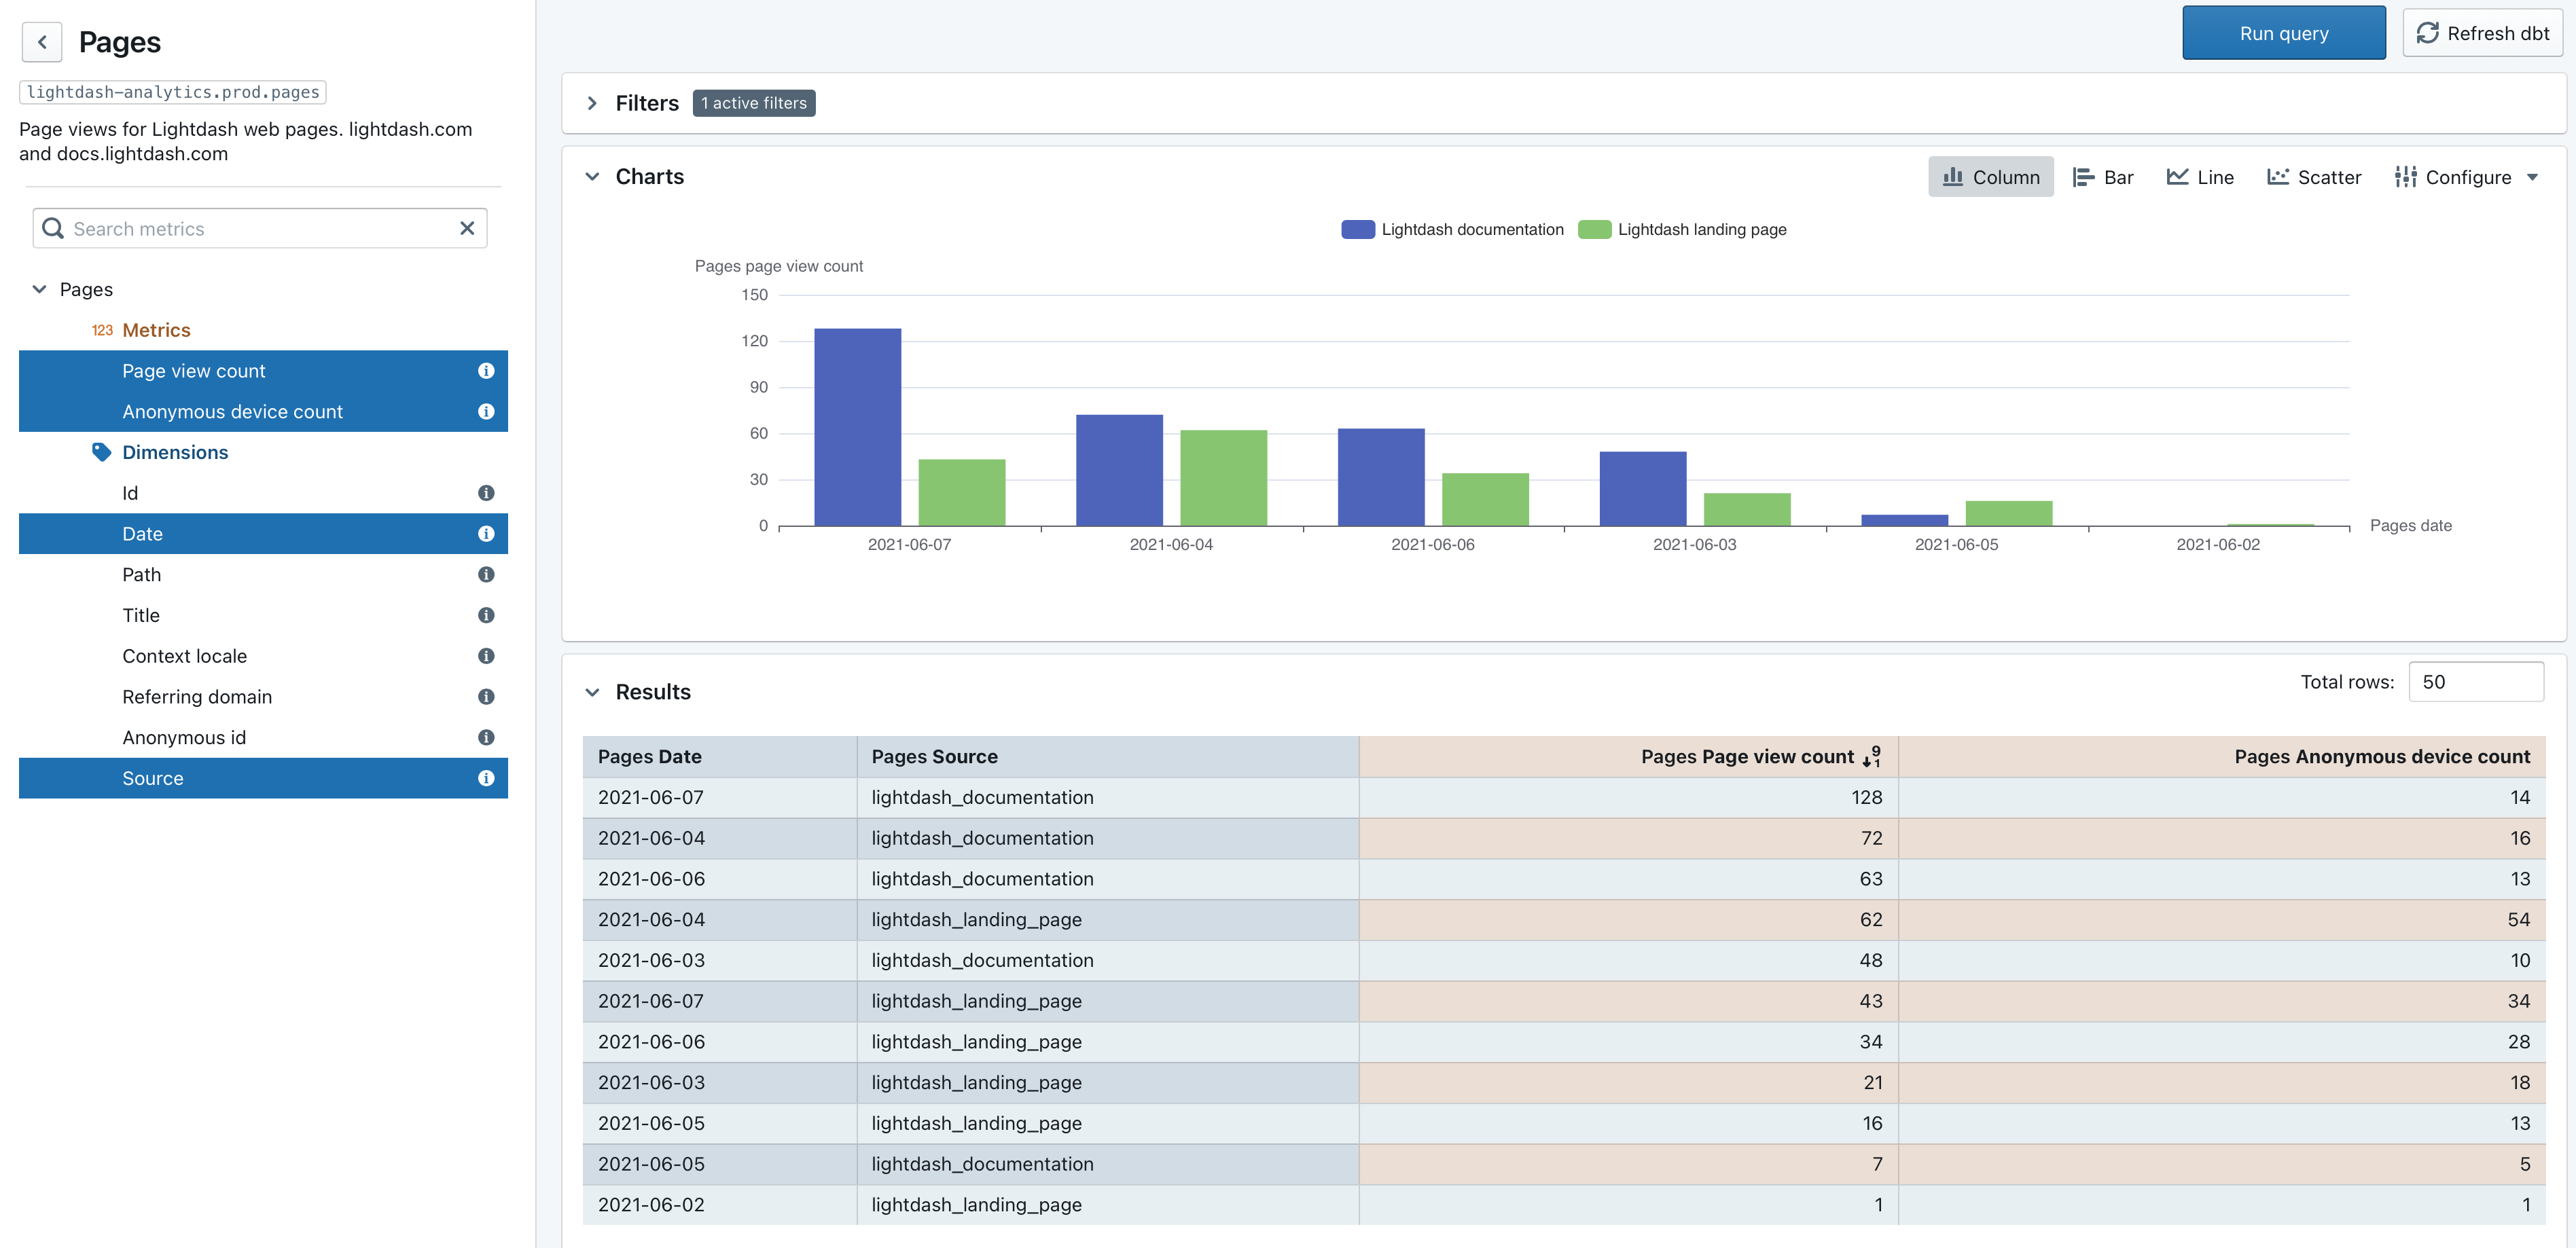Focus the Search metrics input field
Viewport: 2576px width, 1248px height.
260,229
